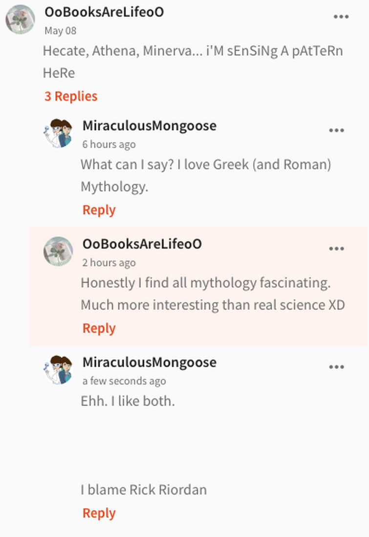This screenshot has height=537, width=369.
Task: Open more options on the top OoBooksAreLifeoO comment
Action: click(x=341, y=17)
